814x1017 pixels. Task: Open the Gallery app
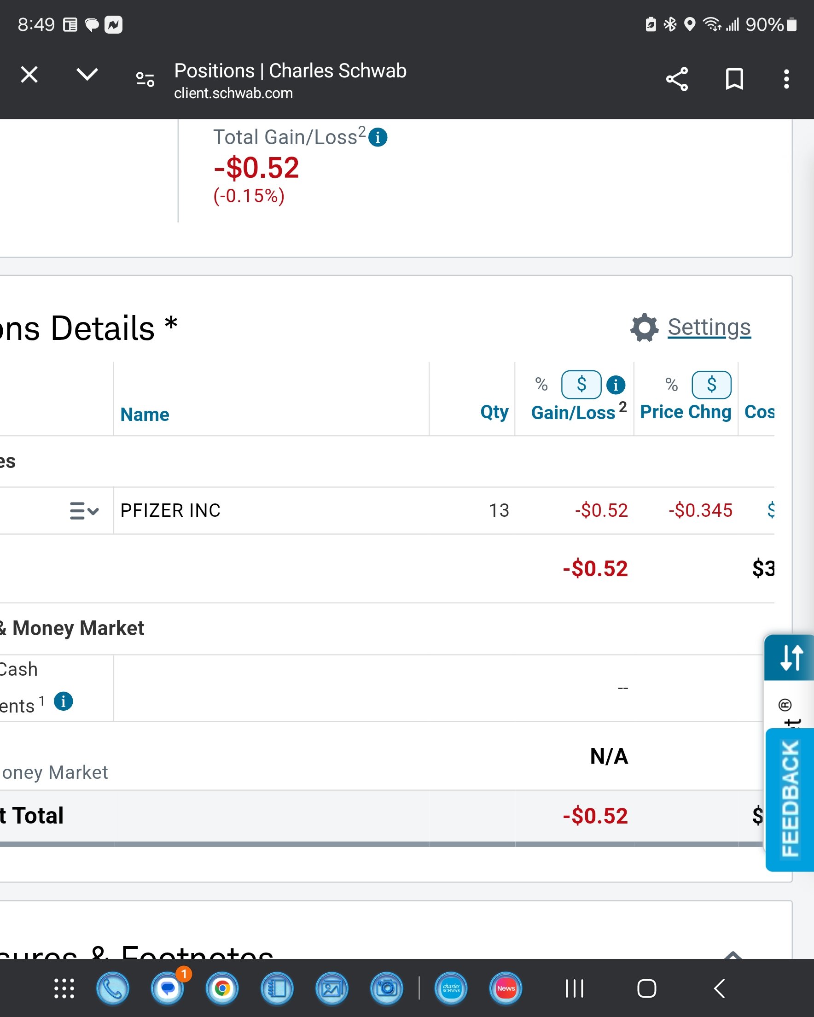click(332, 988)
